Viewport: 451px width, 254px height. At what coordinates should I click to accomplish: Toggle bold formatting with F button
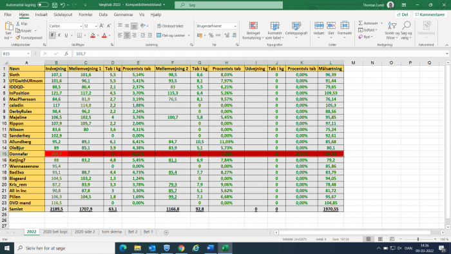[52, 35]
